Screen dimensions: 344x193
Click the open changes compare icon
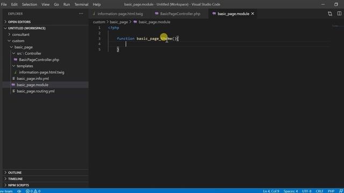point(330,14)
